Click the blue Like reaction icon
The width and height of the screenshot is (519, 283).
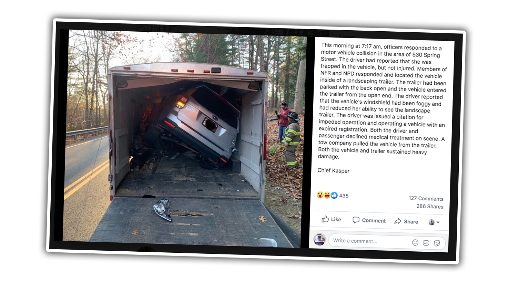click(334, 195)
